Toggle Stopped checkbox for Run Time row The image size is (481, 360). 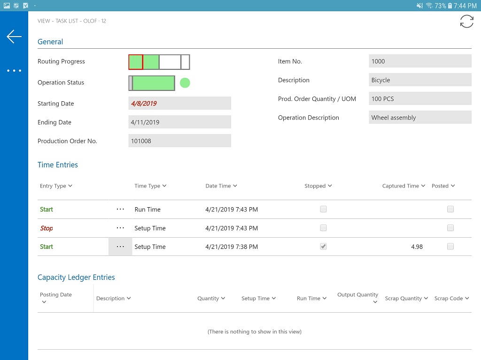pyautogui.click(x=323, y=209)
